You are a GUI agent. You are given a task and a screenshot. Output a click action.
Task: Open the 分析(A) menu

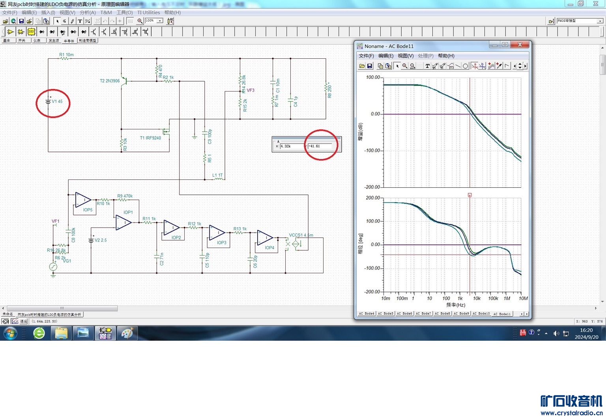coord(88,13)
